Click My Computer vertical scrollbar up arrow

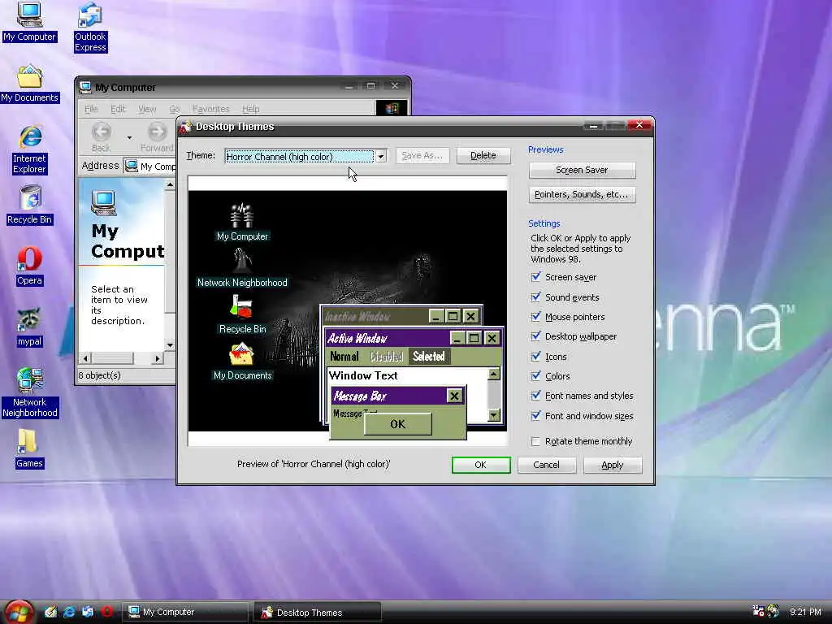click(x=170, y=184)
